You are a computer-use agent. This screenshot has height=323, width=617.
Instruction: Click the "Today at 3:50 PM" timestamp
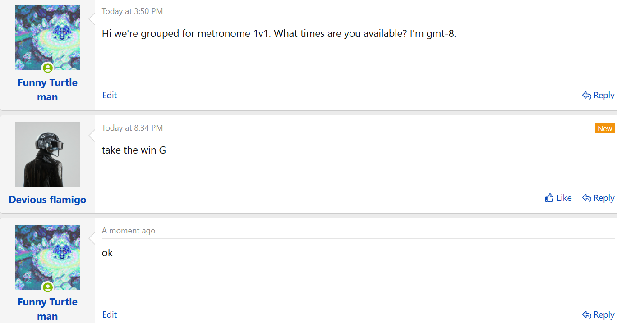click(132, 11)
